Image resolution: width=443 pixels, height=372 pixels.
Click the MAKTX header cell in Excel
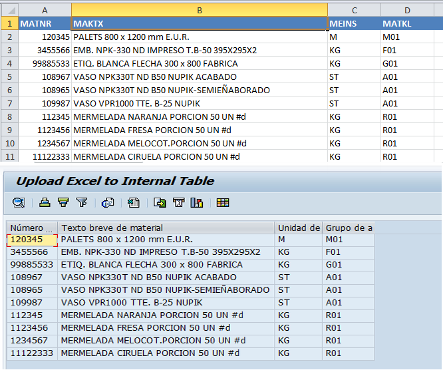[x=200, y=23]
